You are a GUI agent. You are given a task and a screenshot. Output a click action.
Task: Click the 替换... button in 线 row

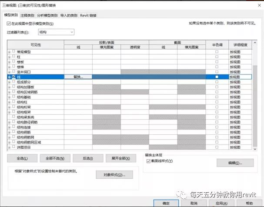point(78,77)
